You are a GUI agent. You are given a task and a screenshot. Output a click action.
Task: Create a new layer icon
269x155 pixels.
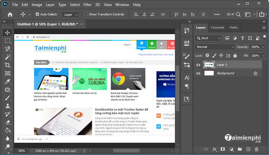248,149
